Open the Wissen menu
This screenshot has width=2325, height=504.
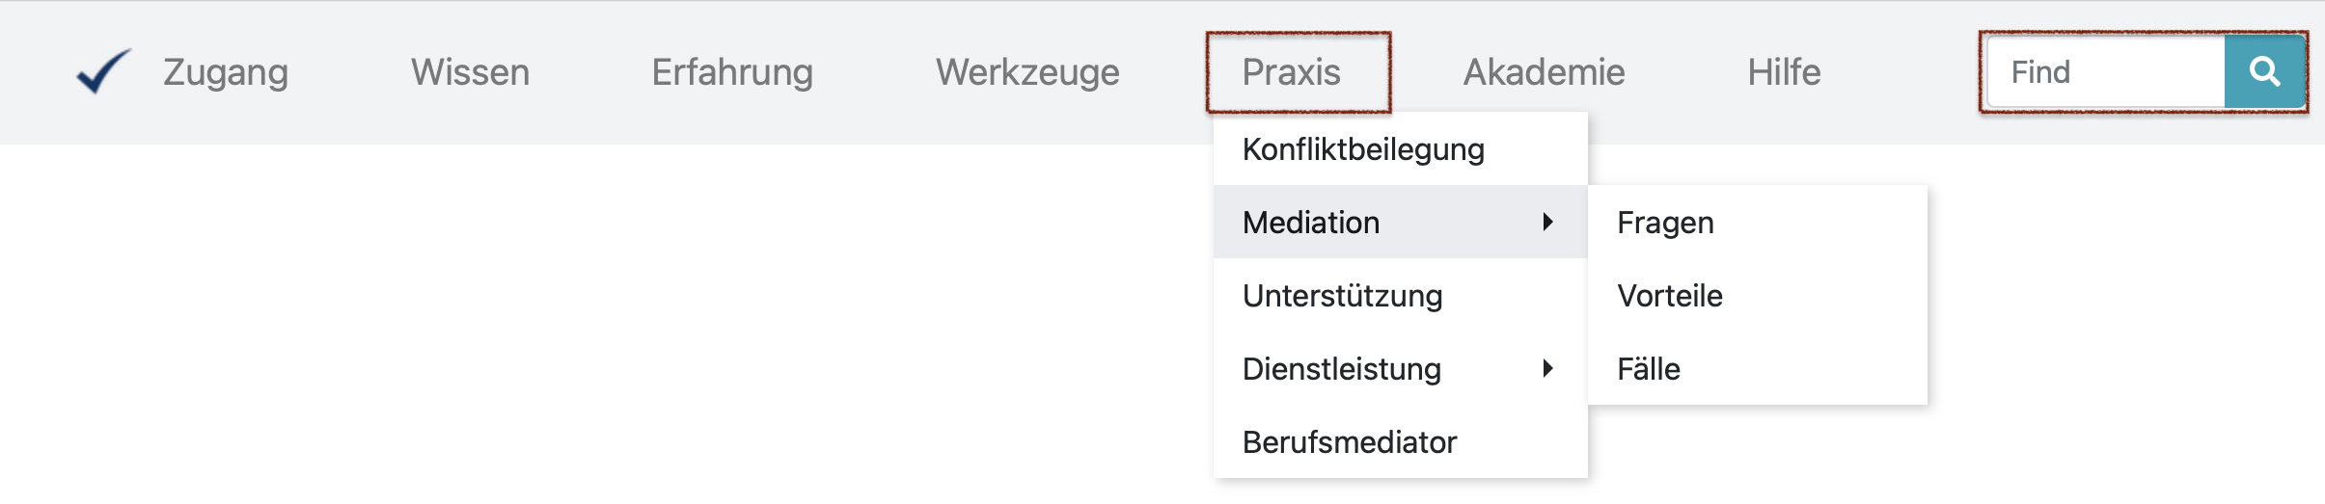[x=470, y=72]
